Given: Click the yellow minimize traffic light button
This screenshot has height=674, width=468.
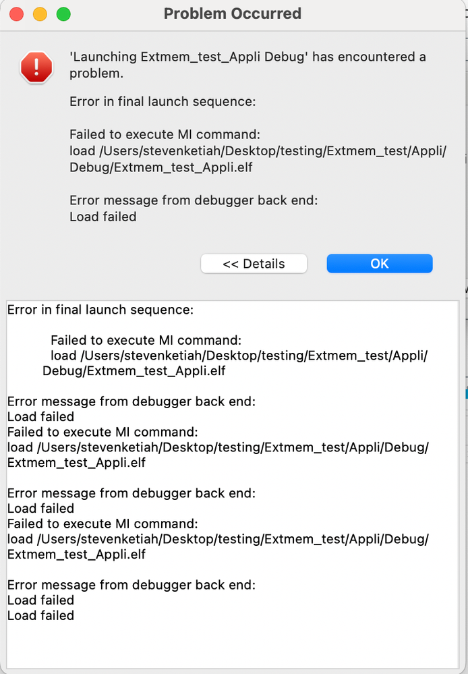Looking at the screenshot, I should [40, 13].
